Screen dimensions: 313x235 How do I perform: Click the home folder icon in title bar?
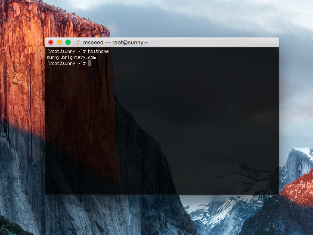tap(78, 42)
